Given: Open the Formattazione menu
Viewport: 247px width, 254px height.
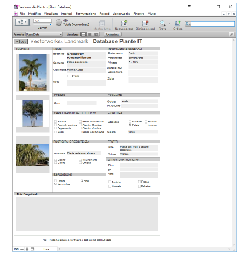Looking at the screenshot, I should point(86,14).
